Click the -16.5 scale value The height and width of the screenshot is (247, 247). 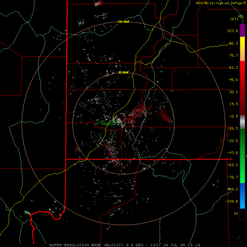[232, 128]
